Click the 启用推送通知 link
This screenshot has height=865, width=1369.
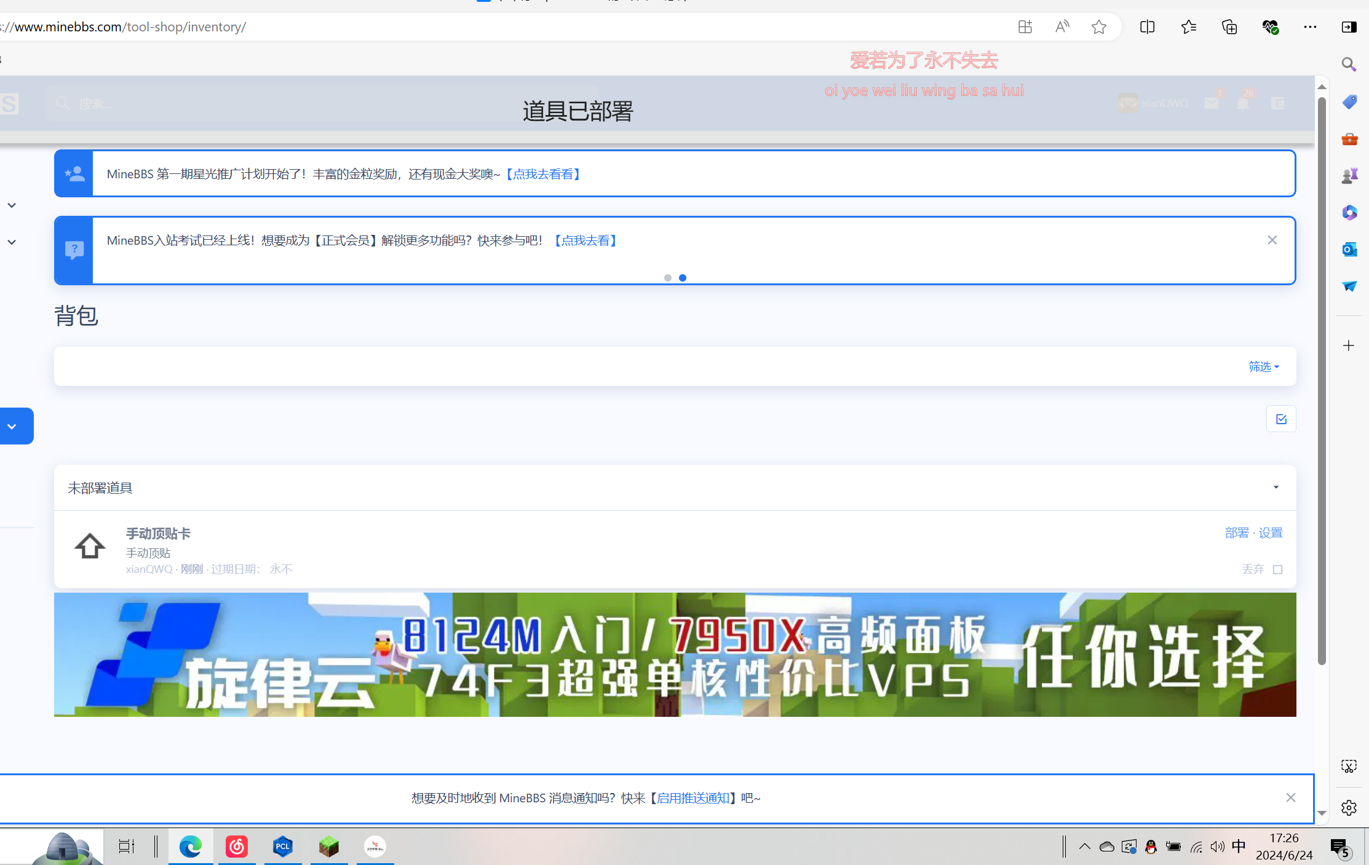tap(693, 798)
